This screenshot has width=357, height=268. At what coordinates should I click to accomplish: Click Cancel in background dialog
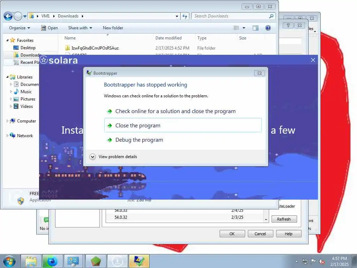pyautogui.click(x=260, y=234)
